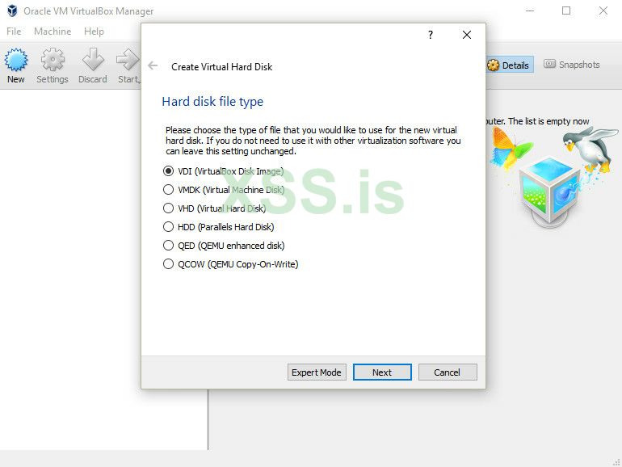The width and height of the screenshot is (622, 467).
Task: Click the 'Hard disk file type' heading
Action: pyautogui.click(x=212, y=102)
